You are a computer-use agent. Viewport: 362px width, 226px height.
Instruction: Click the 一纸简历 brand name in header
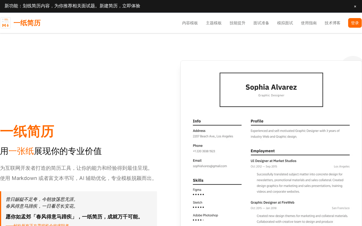(x=27, y=23)
